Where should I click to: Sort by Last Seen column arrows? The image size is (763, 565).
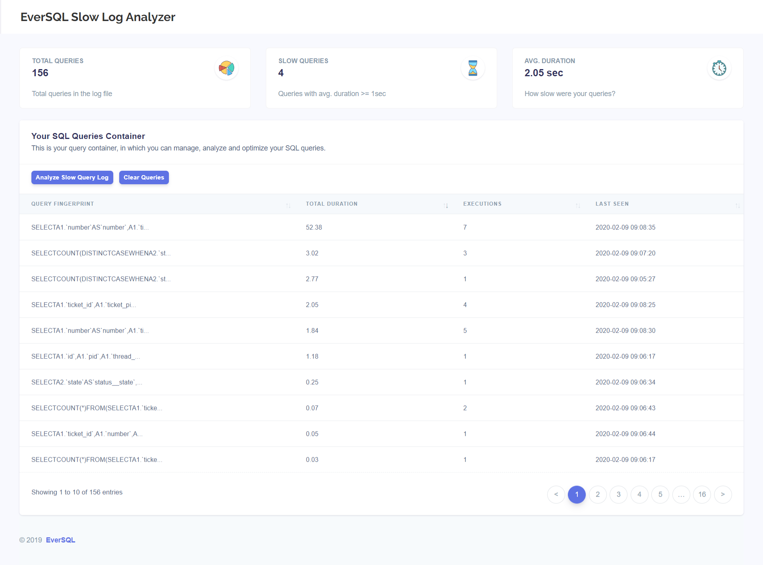[737, 205]
